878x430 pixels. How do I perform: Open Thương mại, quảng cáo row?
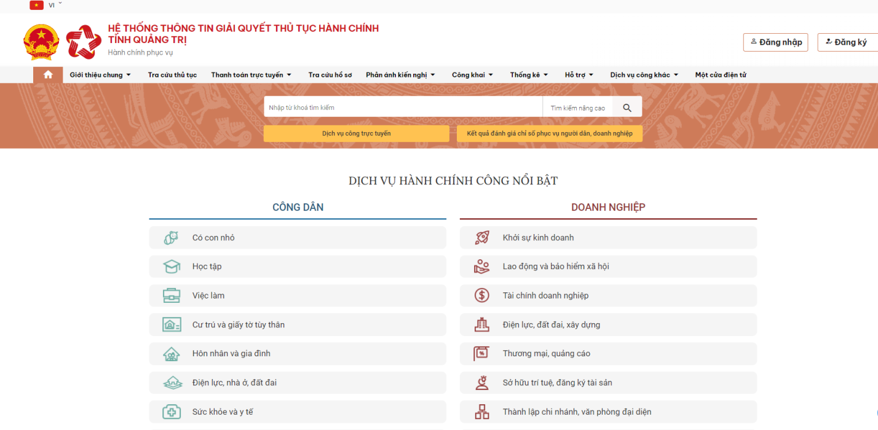tap(608, 354)
